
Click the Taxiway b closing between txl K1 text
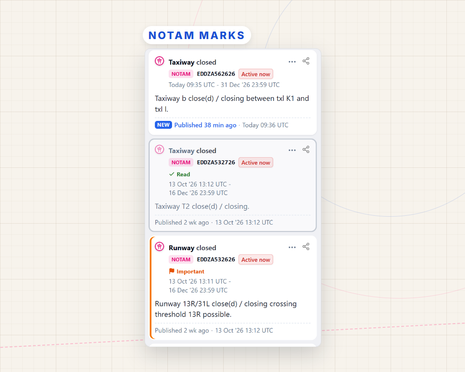232,104
